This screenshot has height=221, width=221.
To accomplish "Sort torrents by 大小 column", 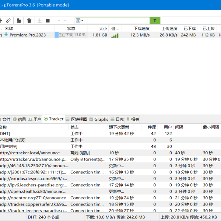I will click(98, 29).
